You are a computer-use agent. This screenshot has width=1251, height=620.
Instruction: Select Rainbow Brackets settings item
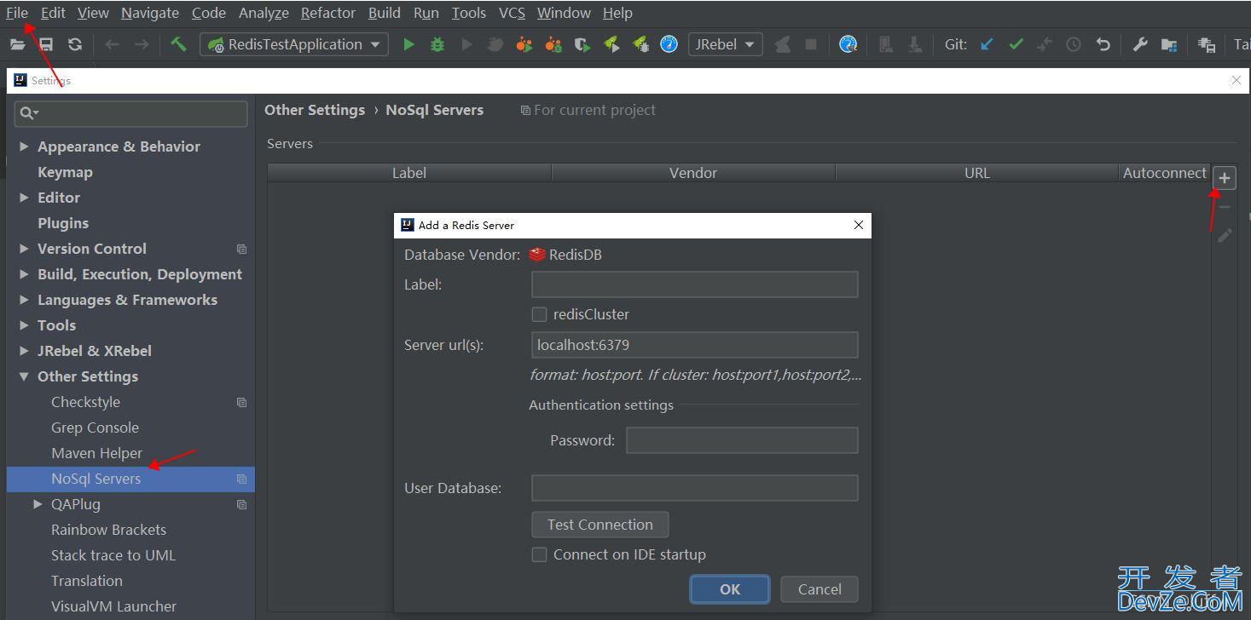click(108, 530)
